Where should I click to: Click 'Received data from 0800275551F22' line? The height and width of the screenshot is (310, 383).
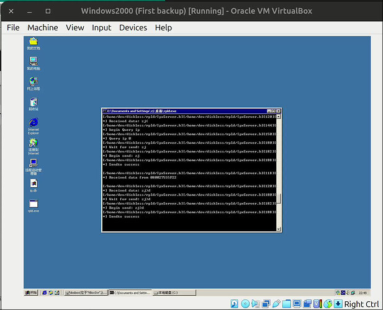click(140, 177)
